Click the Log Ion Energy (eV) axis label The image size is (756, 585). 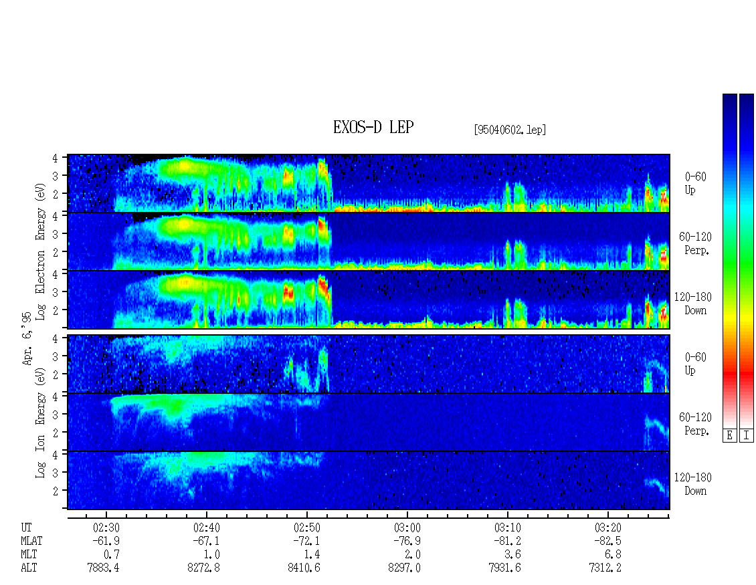(x=40, y=423)
